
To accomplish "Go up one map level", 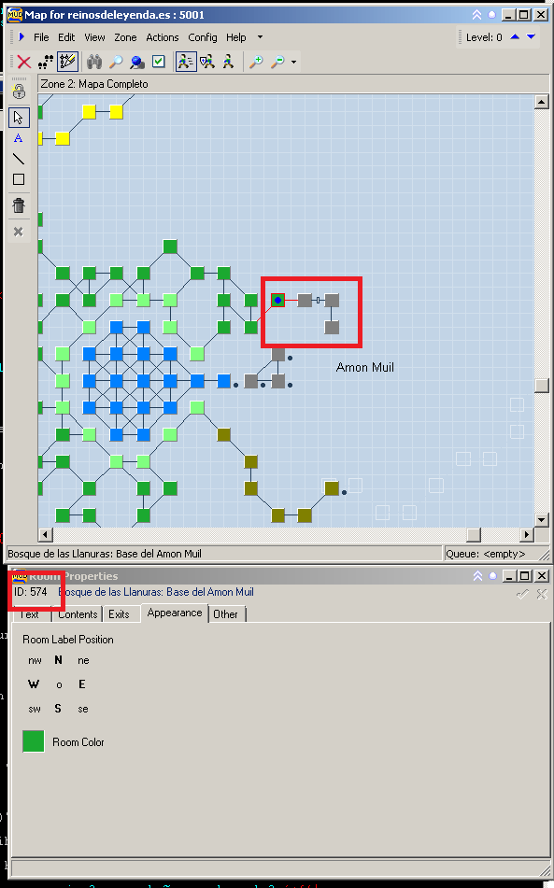I will [x=515, y=37].
